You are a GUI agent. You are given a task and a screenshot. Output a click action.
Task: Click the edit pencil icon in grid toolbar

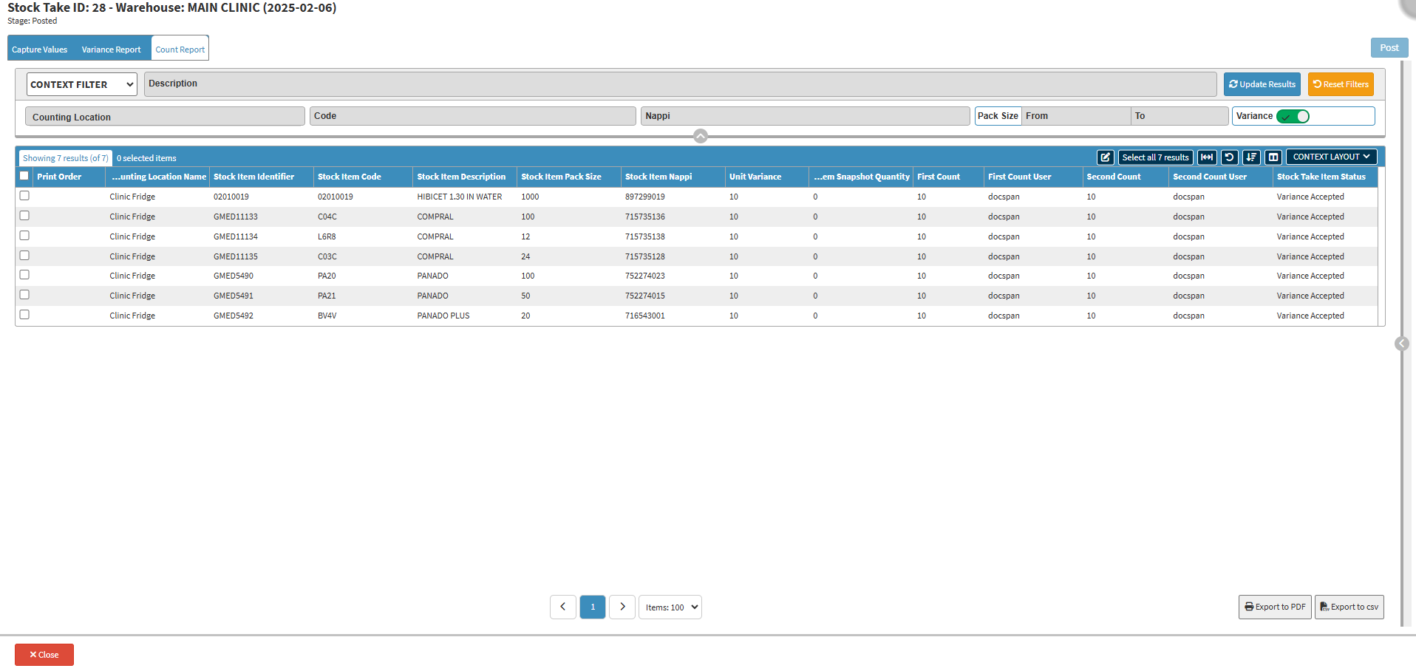click(1105, 157)
